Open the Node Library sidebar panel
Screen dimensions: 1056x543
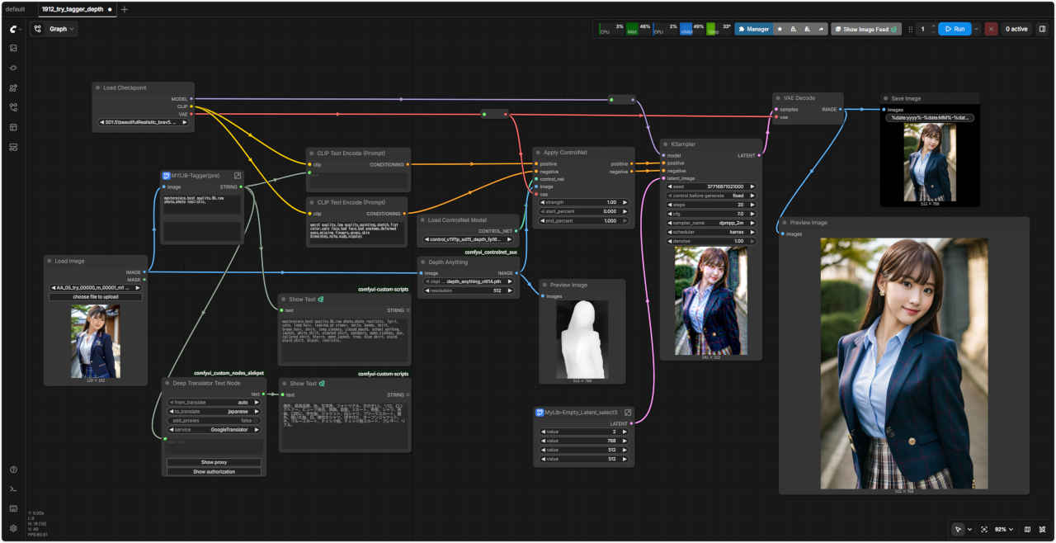click(13, 87)
